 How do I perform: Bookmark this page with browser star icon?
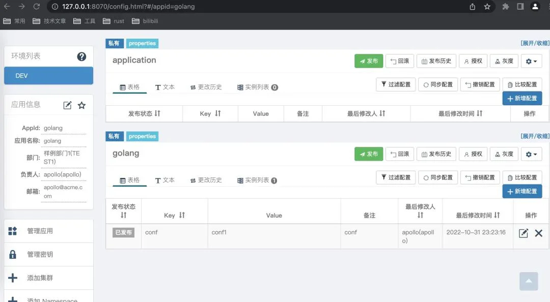coord(487,7)
